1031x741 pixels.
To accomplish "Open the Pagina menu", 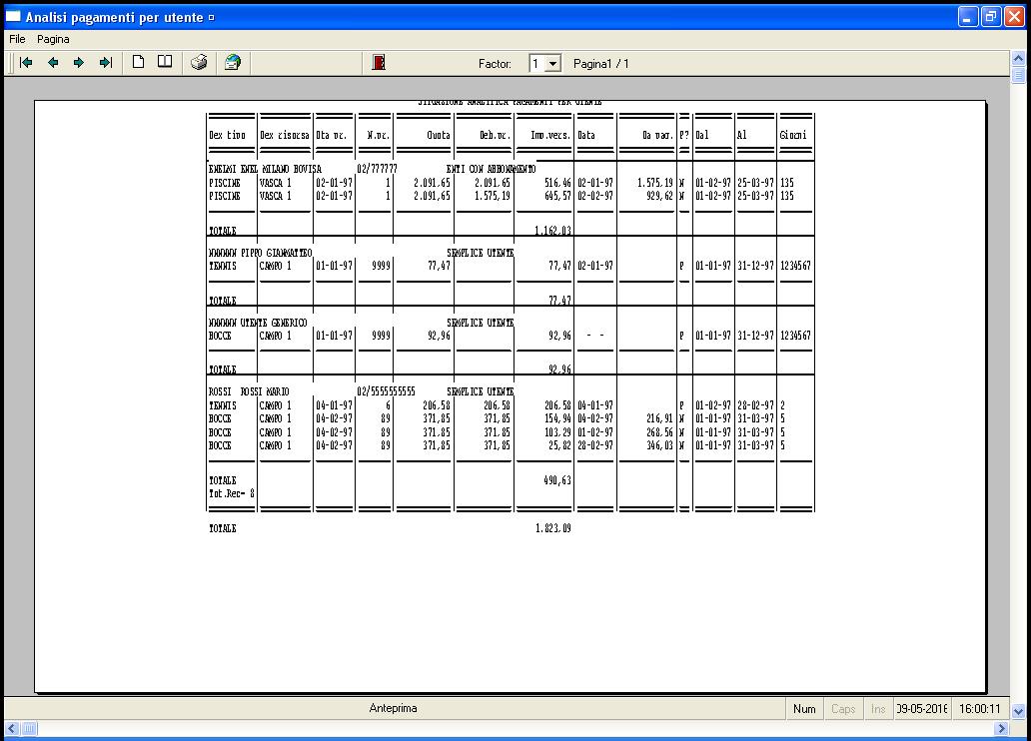I will [x=53, y=39].
